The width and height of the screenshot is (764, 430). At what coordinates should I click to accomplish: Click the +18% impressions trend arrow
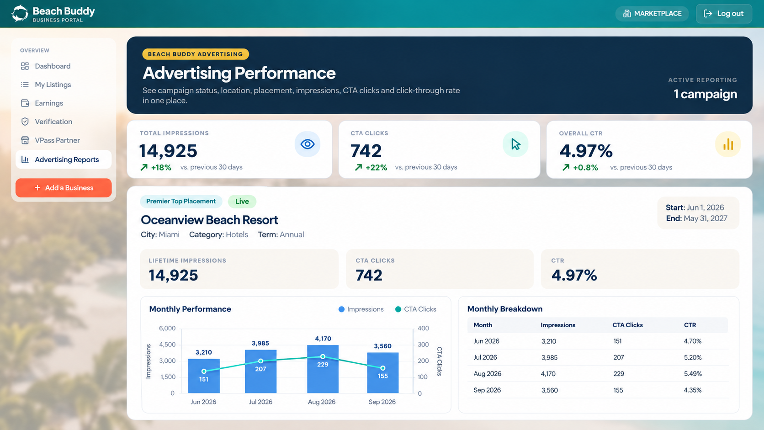(x=144, y=167)
